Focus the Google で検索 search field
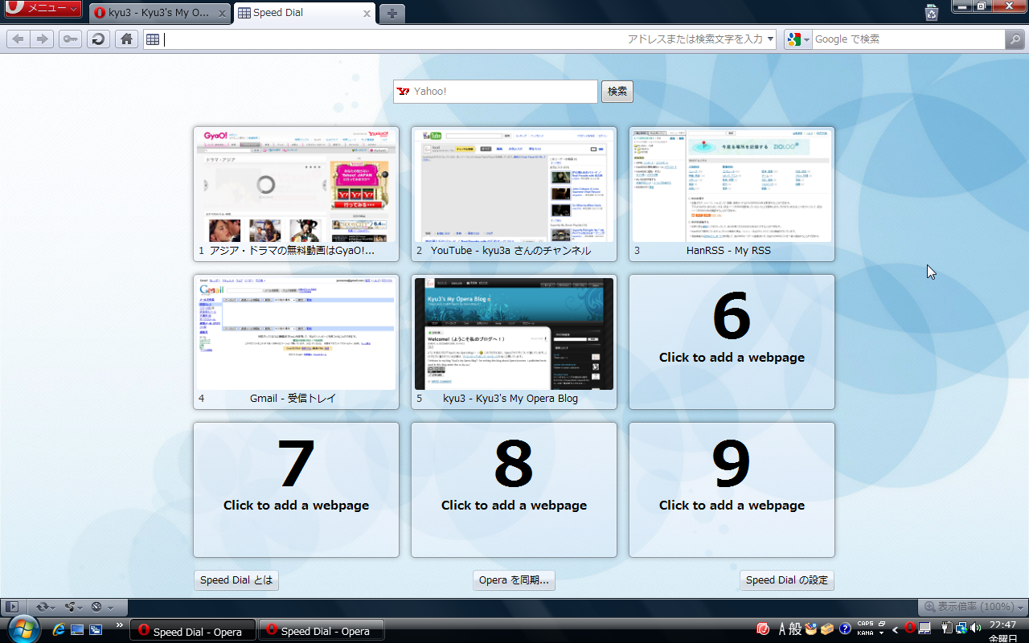The image size is (1029, 643). click(908, 39)
